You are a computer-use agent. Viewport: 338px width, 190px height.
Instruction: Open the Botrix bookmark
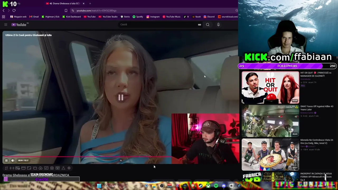coord(125,17)
